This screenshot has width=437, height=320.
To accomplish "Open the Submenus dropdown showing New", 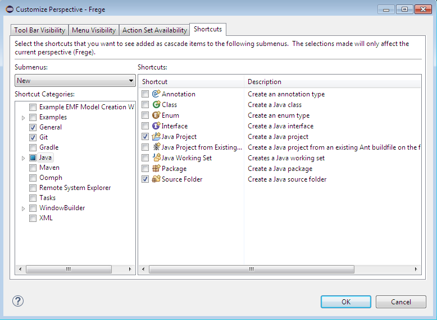I will 75,81.
